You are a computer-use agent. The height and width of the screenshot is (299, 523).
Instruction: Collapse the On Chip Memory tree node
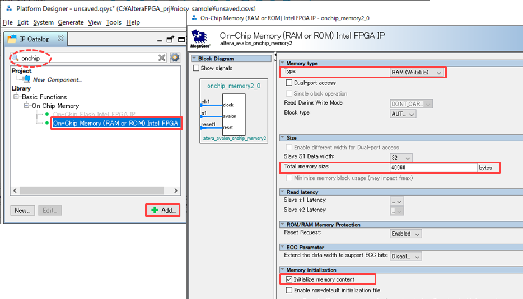(x=26, y=106)
